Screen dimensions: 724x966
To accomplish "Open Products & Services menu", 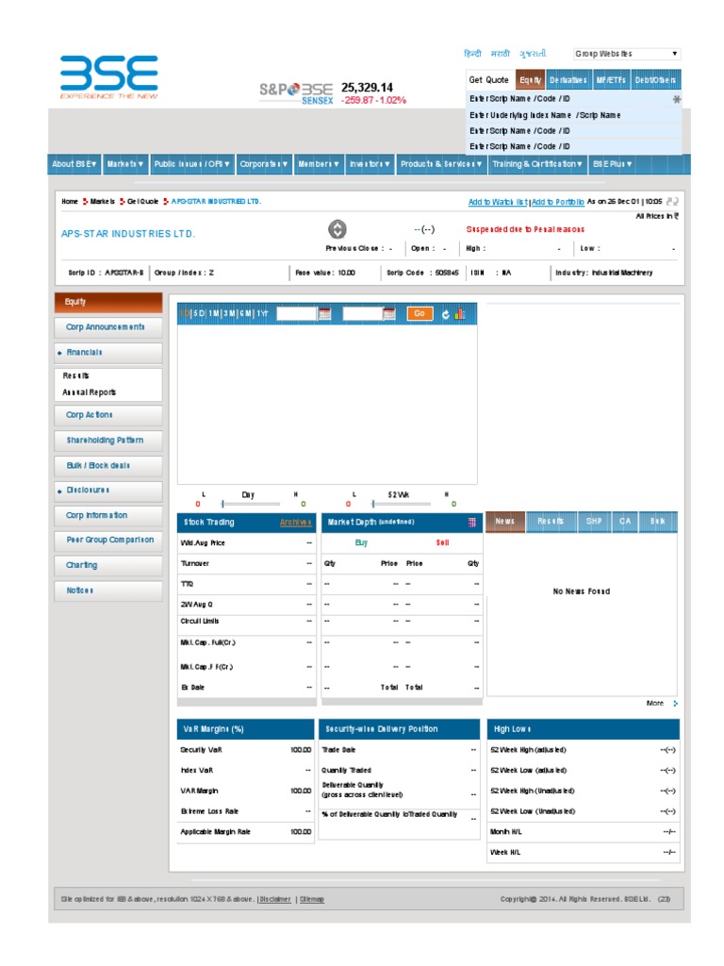I will point(441,164).
